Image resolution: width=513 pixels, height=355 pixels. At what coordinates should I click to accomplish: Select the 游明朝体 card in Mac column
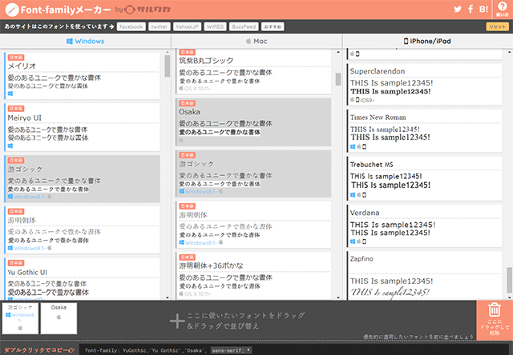pyautogui.click(x=253, y=225)
